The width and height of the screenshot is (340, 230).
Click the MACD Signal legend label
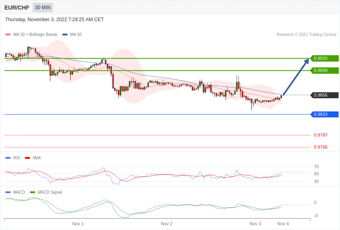(50, 192)
